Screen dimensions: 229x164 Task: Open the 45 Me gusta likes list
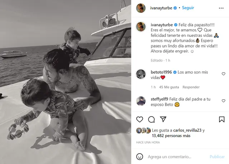coord(169,87)
